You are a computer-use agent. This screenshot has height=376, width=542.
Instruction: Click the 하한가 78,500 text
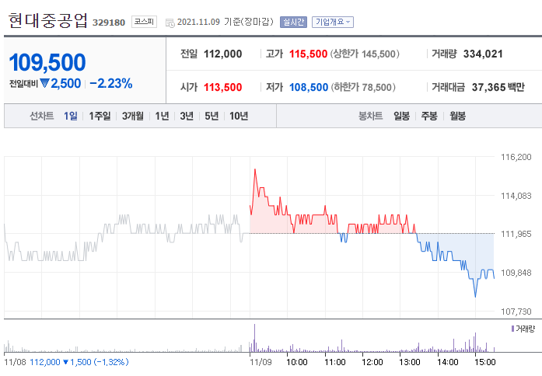(363, 87)
